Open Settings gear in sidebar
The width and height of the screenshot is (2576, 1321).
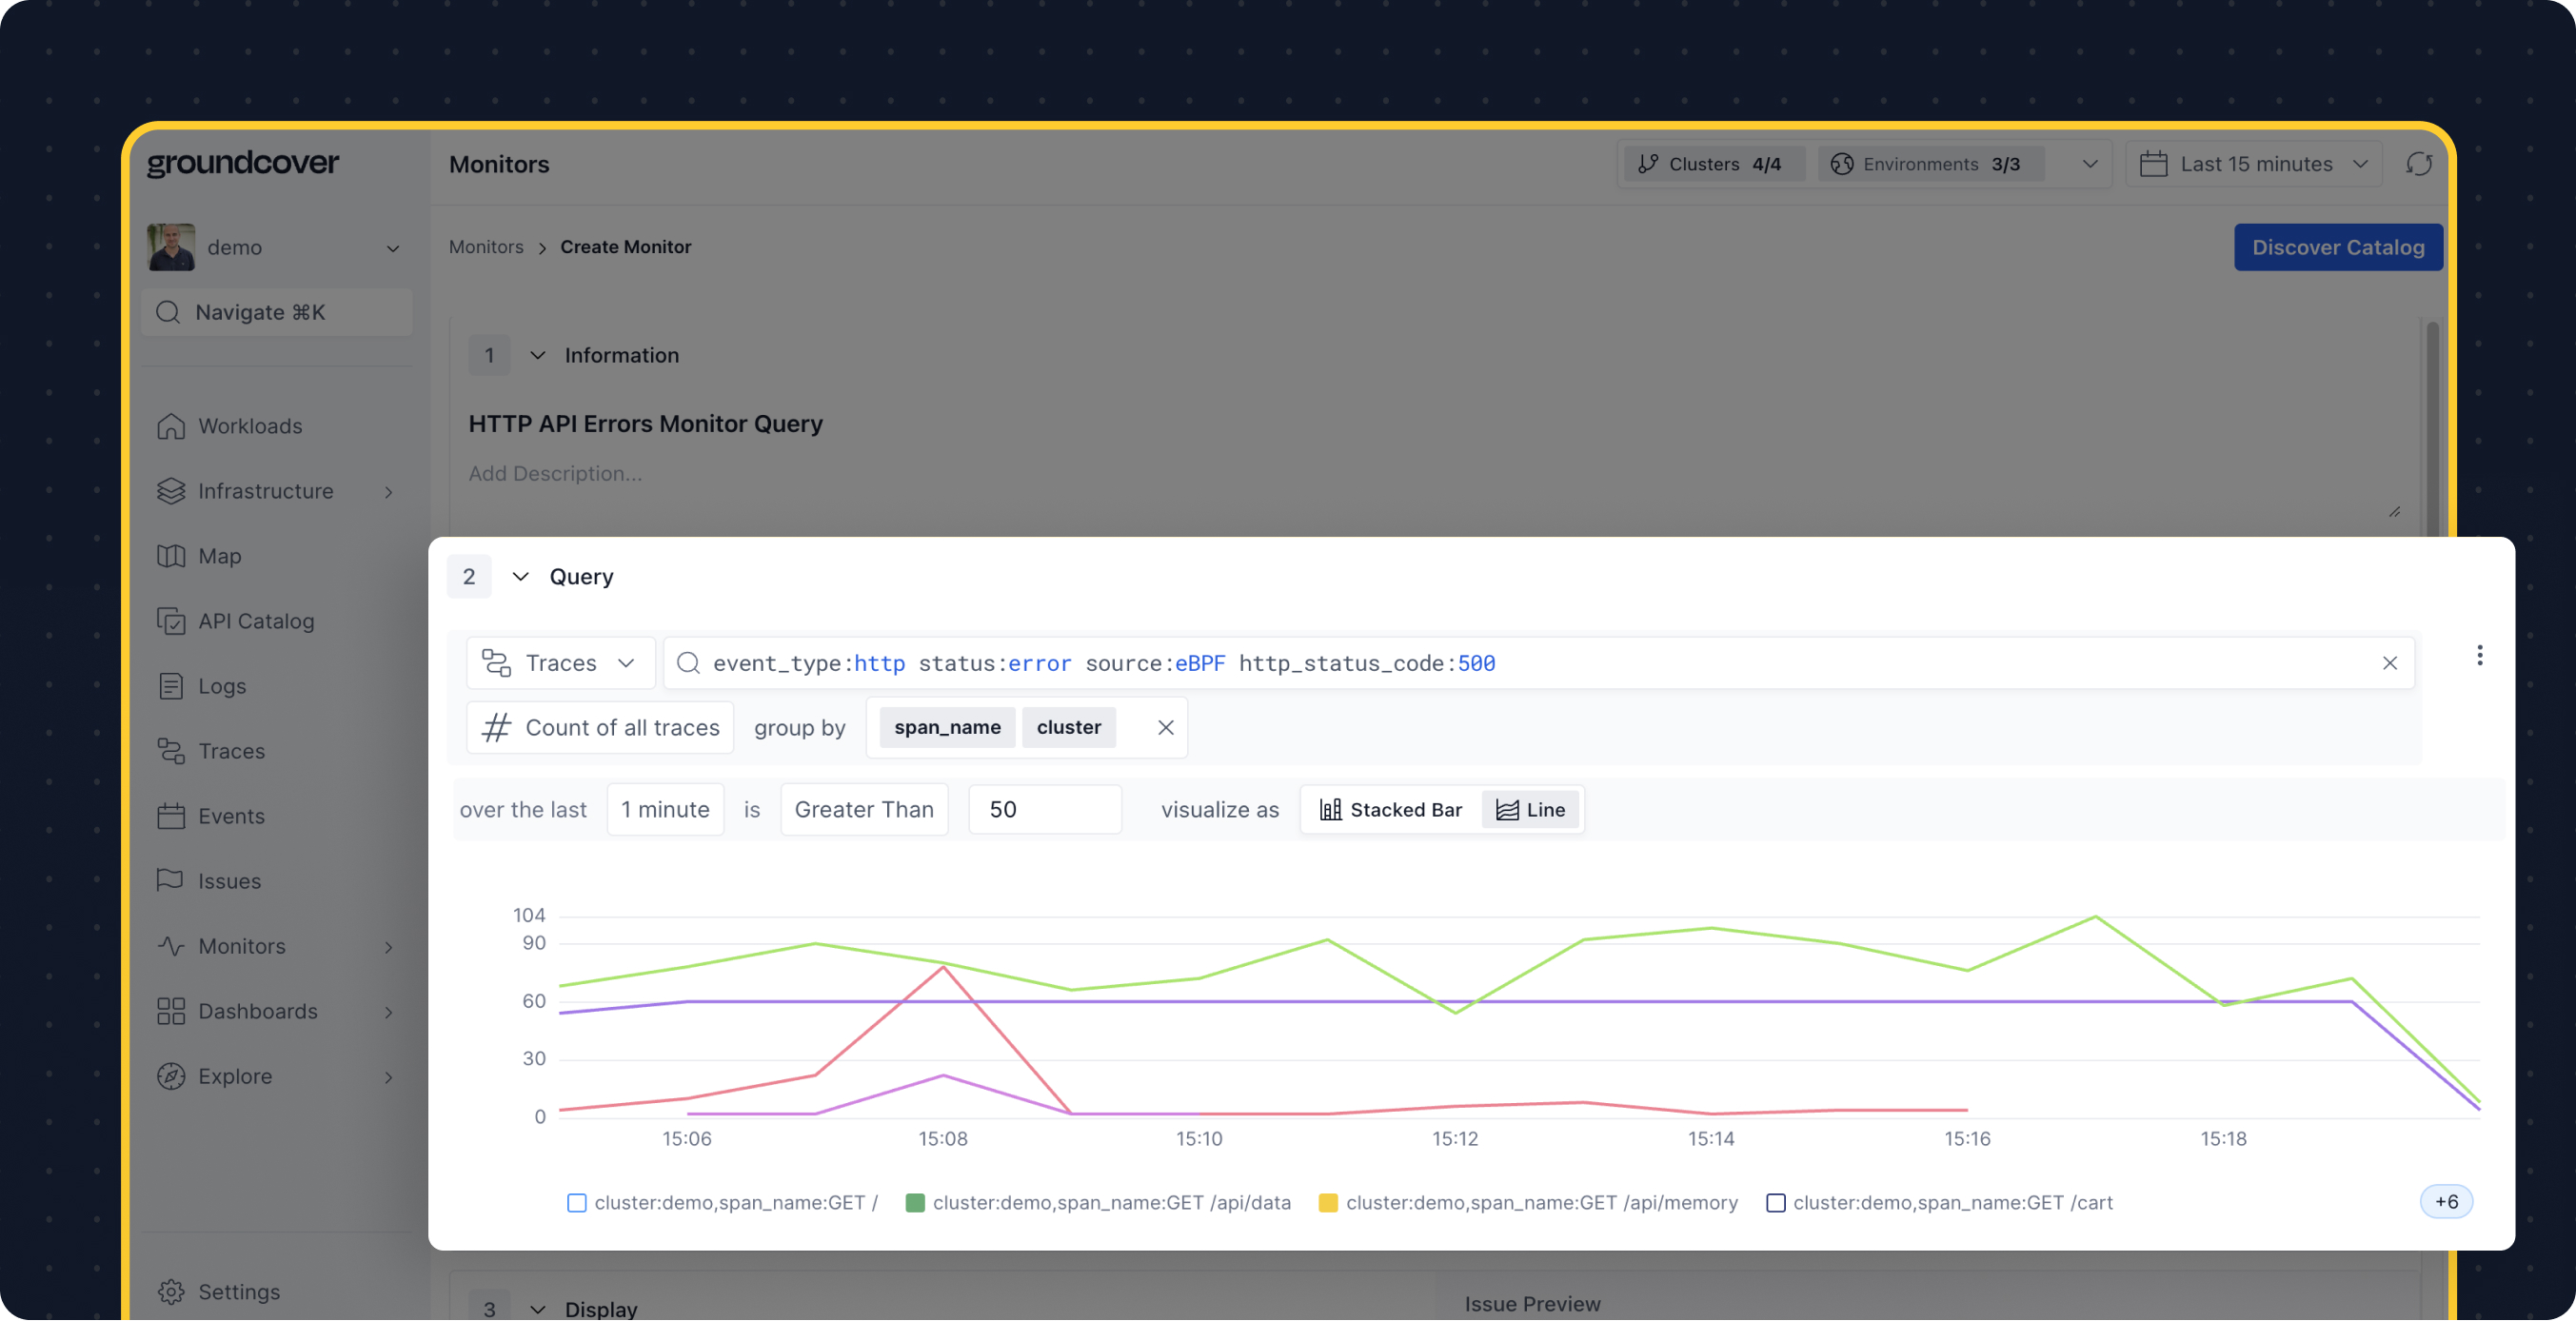pyautogui.click(x=171, y=1291)
